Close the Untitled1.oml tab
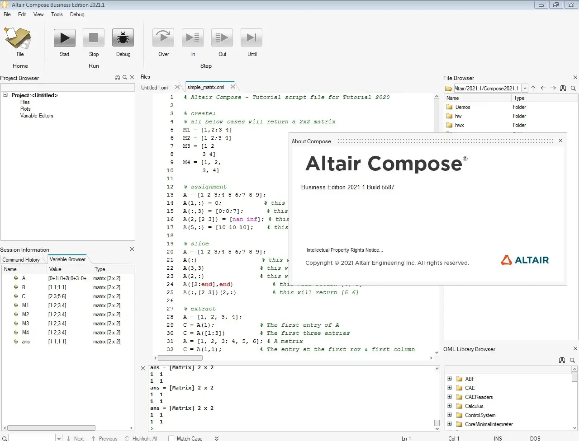579x441 pixels. click(x=177, y=87)
